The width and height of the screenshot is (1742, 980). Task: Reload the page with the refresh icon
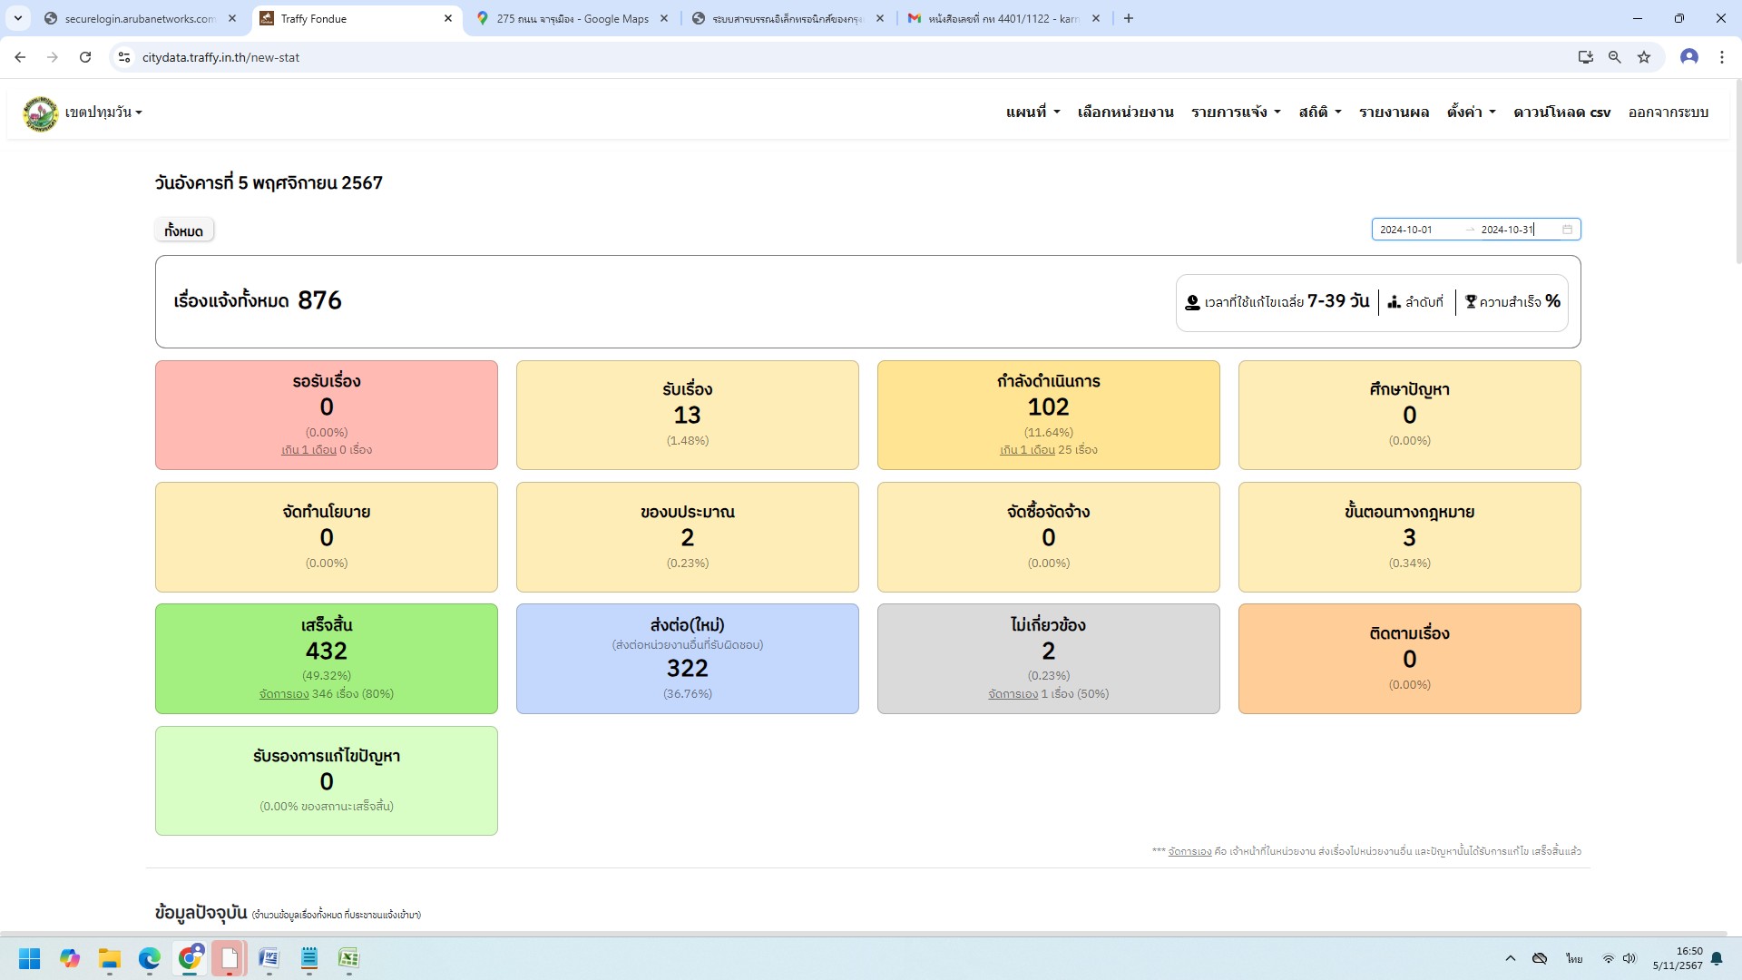[85, 57]
